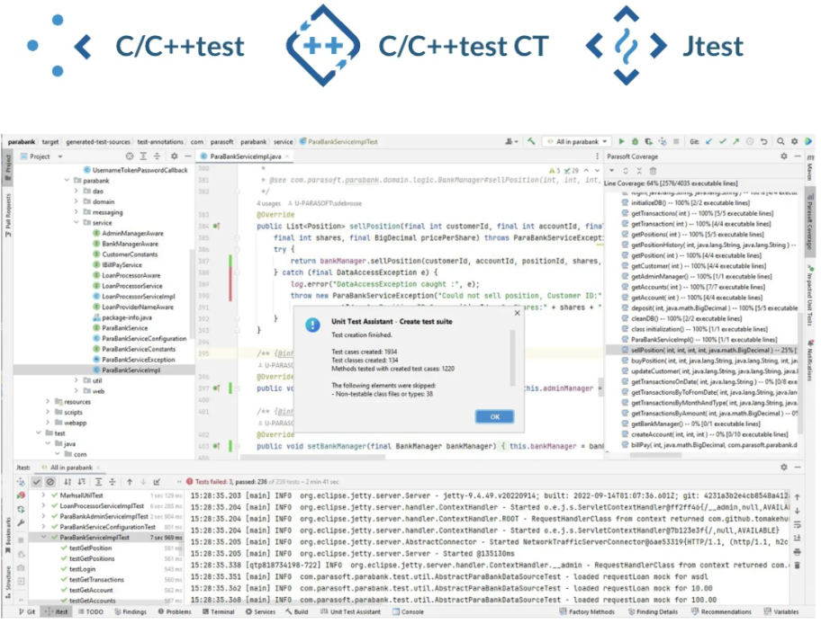Image resolution: width=821 pixels, height=624 pixels.
Task: Click Expand All icon in Project panel header
Action: coord(143,156)
